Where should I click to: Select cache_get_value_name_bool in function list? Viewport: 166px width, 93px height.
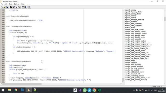pos(137,57)
